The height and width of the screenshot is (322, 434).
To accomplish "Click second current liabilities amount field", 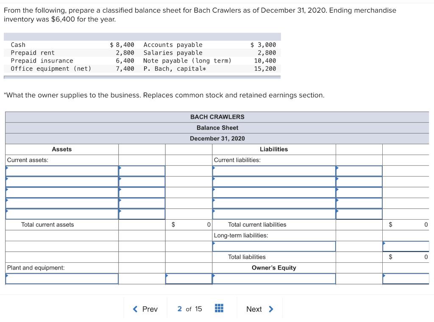I will [359, 182].
